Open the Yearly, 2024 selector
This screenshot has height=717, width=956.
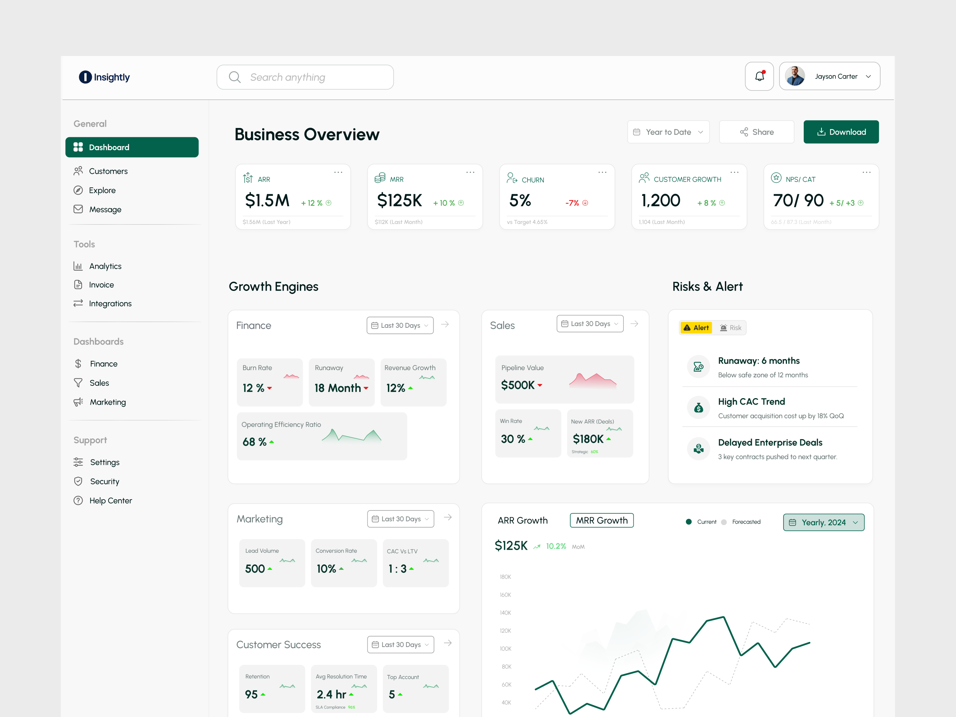coord(823,522)
